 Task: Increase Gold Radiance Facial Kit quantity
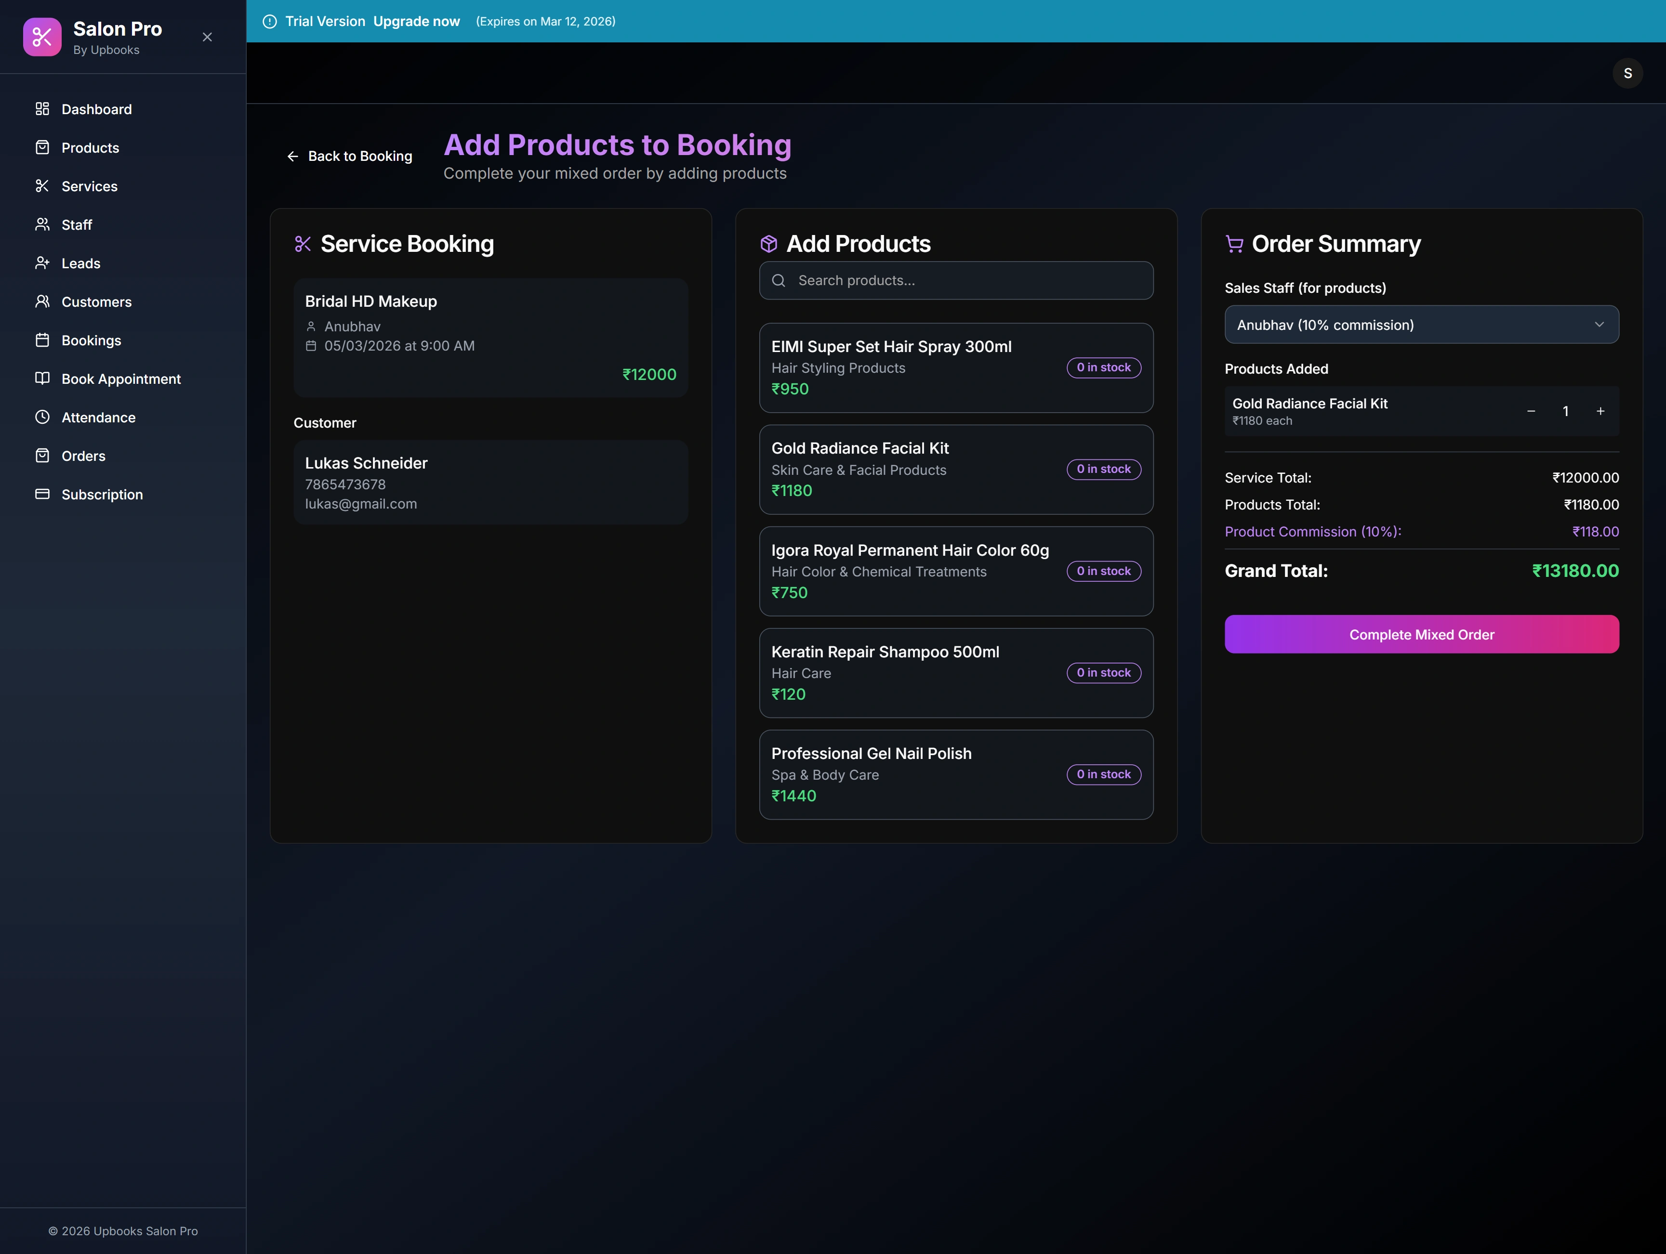coord(1600,411)
